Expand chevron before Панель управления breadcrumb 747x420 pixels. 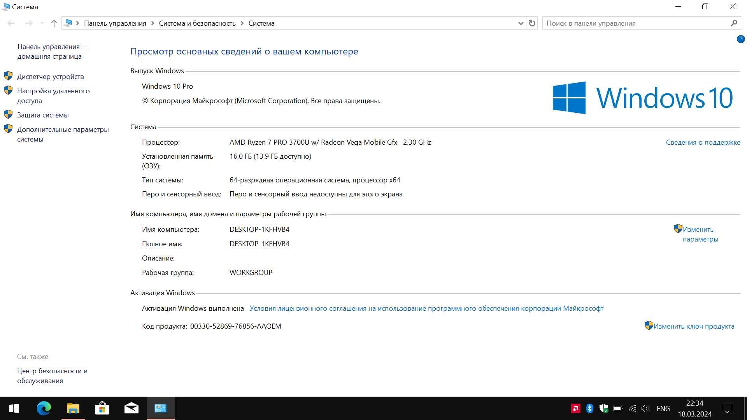pos(78,23)
